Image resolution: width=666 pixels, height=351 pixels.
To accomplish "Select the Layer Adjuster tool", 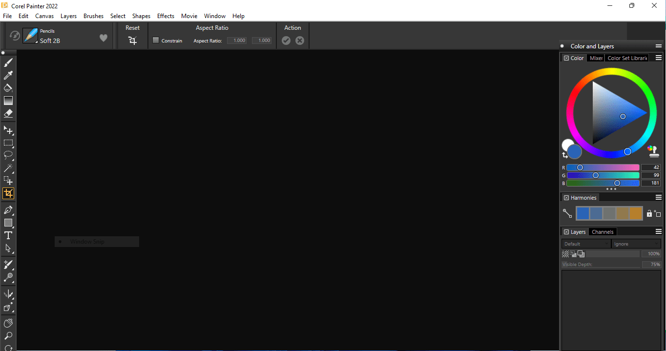I will coord(8,130).
